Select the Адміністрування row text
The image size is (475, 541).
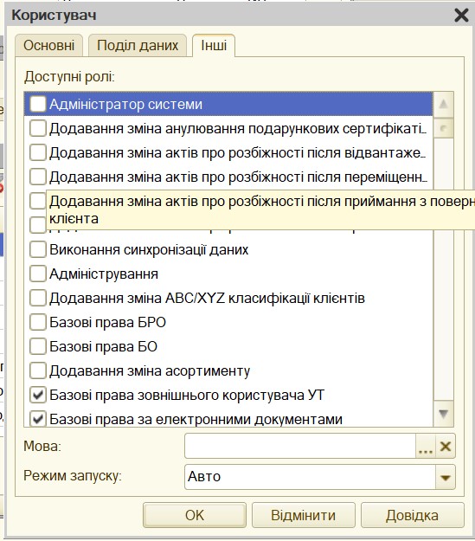104,274
